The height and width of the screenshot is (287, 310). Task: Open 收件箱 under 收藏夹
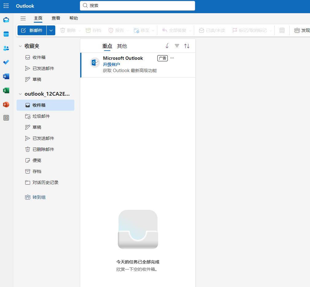tap(45, 57)
